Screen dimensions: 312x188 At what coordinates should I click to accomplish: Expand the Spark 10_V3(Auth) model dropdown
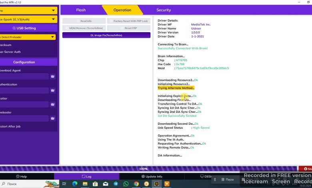tap(28, 19)
